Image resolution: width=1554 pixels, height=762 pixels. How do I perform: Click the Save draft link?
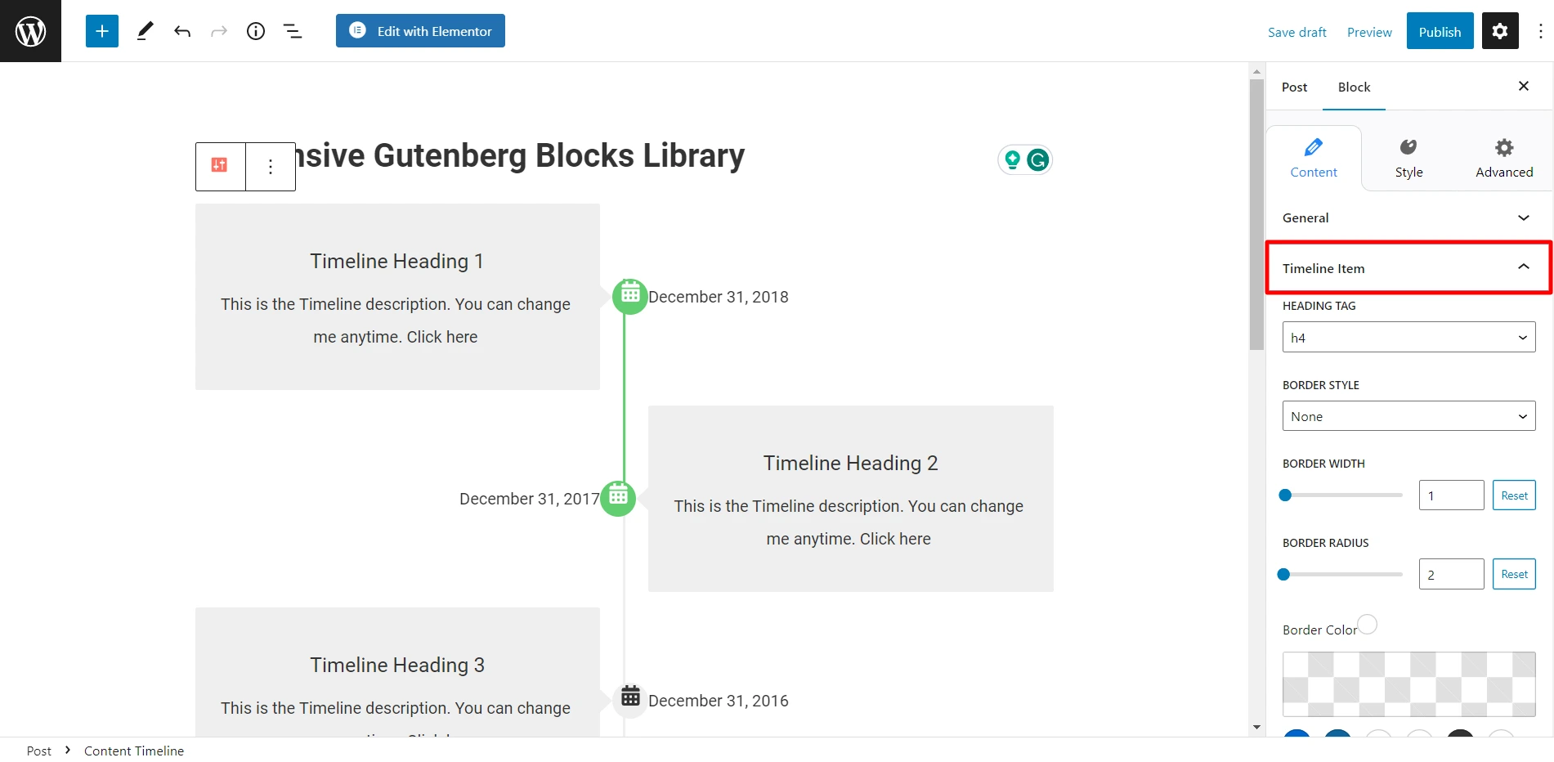1296,32
